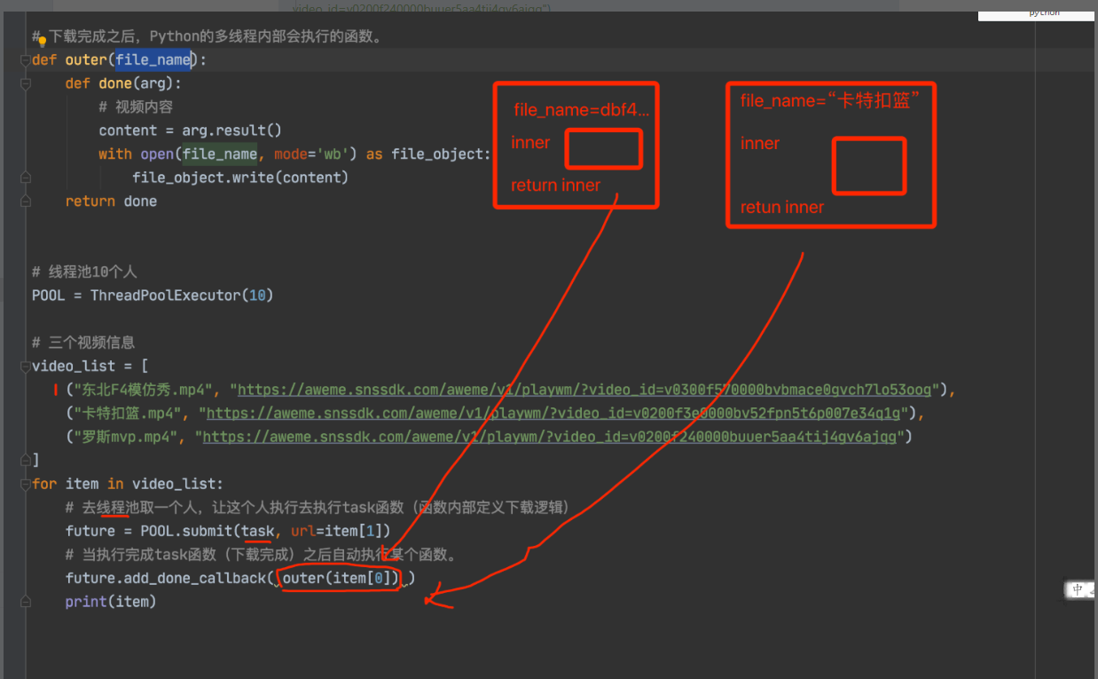Click comment # 视频内容

(136, 107)
